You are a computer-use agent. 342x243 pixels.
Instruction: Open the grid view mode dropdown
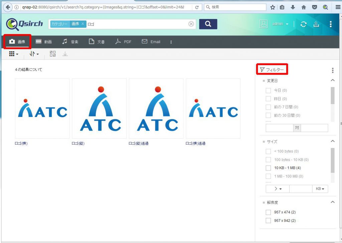tap(13, 54)
